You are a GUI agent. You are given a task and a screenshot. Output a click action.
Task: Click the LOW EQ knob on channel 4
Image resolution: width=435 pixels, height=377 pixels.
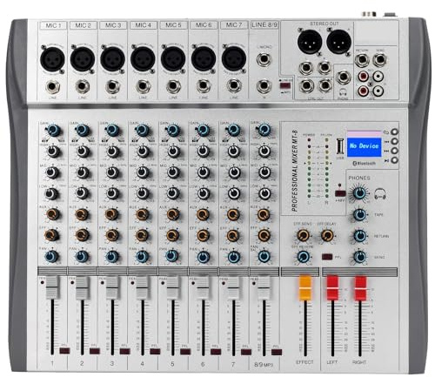[143, 193]
